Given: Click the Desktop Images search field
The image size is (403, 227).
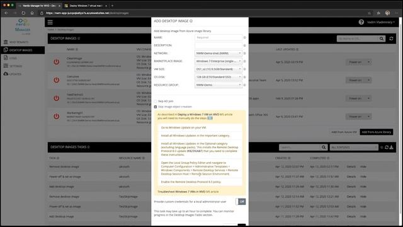Looking at the screenshot, I should pos(358,38).
